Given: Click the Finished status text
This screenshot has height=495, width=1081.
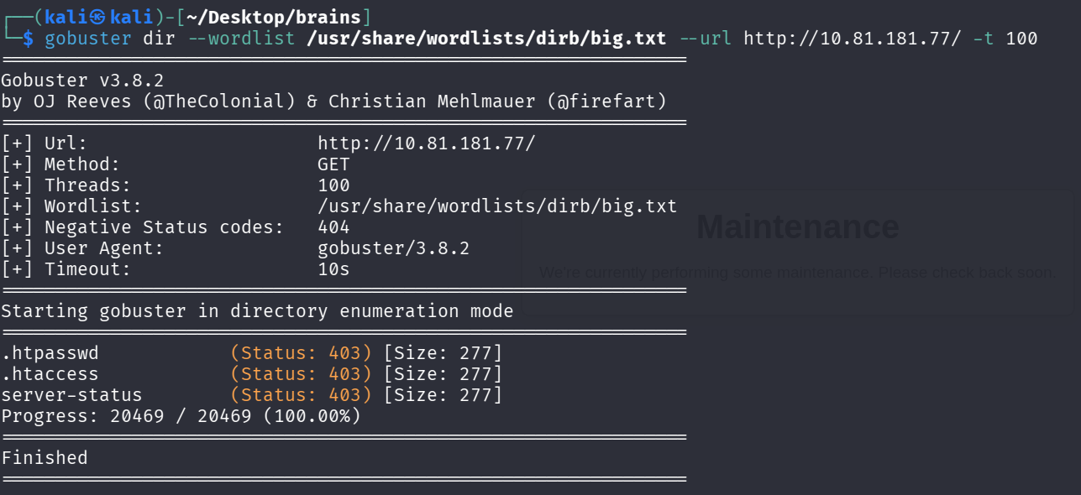Looking at the screenshot, I should 45,458.
